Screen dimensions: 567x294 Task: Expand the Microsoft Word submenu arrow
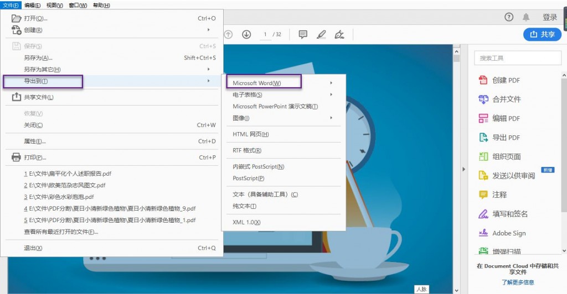[331, 83]
